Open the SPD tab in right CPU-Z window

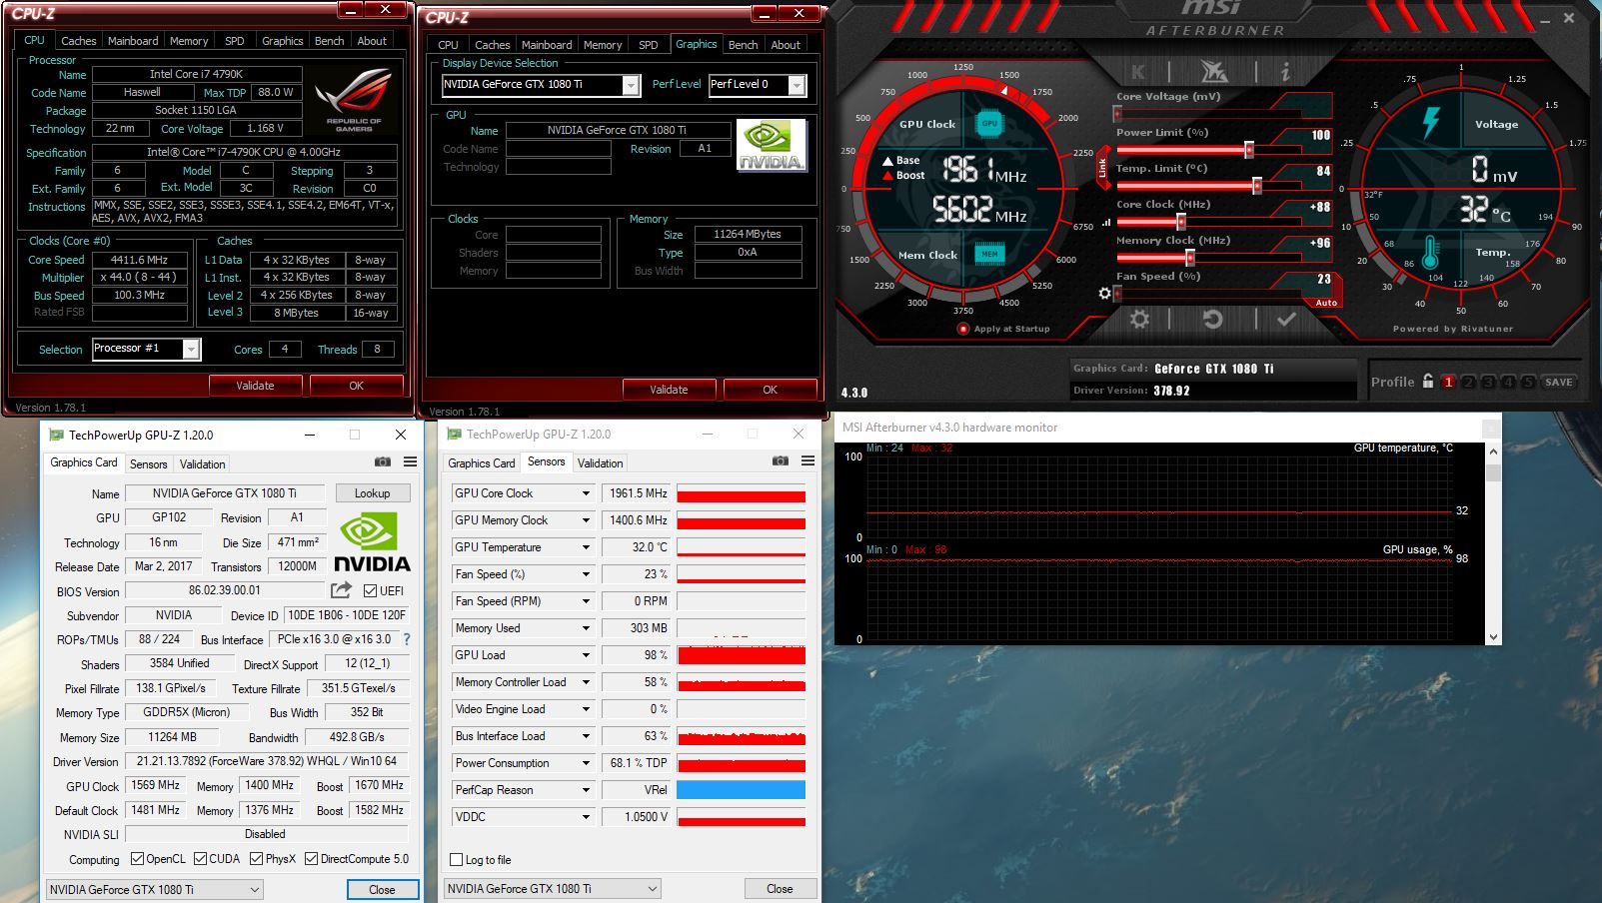click(x=649, y=45)
